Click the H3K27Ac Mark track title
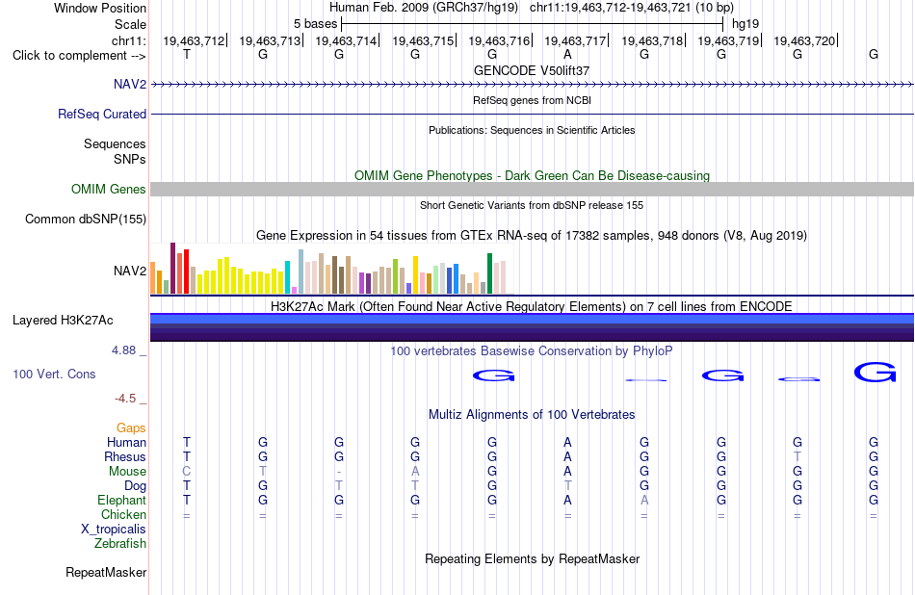The width and height of the screenshot is (915, 595). point(532,307)
